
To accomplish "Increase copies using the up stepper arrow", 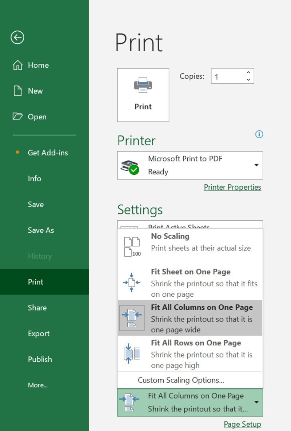I will click(x=248, y=72).
